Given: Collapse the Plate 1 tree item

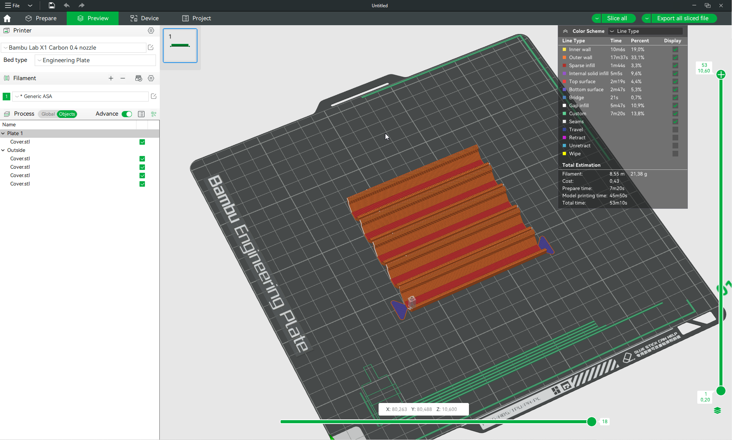Looking at the screenshot, I should [x=4, y=133].
